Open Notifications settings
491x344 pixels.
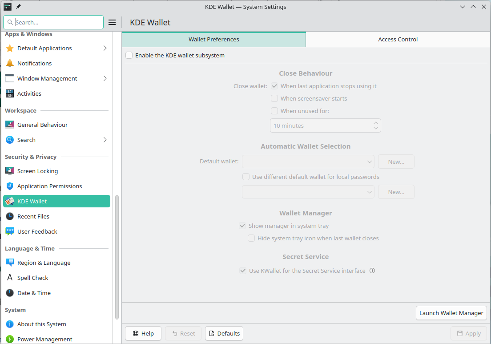pos(56,63)
